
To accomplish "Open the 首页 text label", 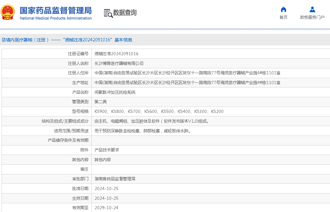I will tap(283, 17).
